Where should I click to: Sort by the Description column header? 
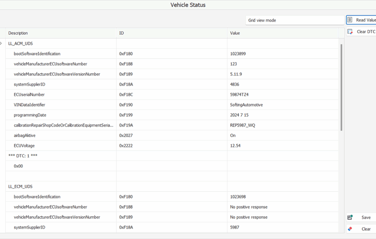pos(61,33)
